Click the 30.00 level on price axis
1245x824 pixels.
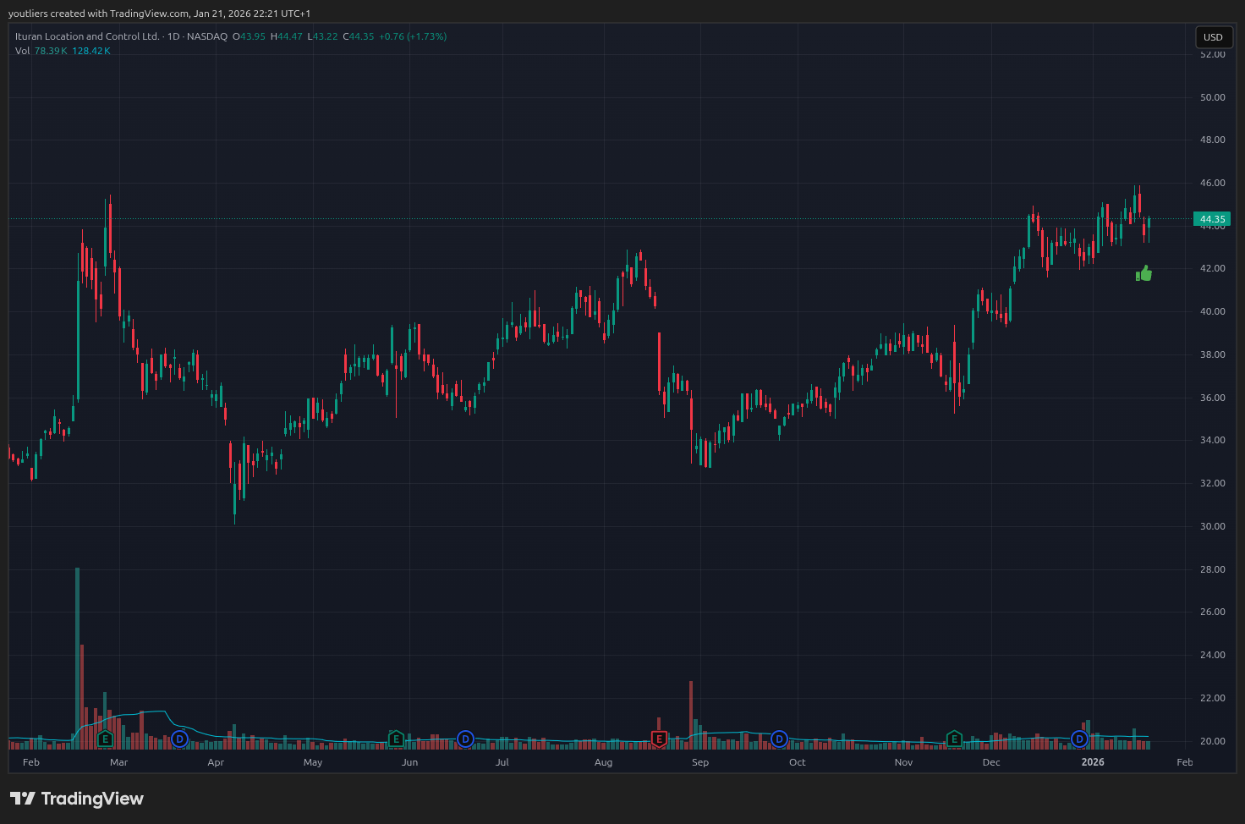[1212, 526]
